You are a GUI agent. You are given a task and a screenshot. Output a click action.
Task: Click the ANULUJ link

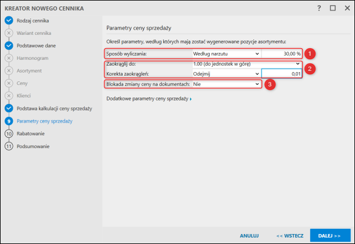[249, 236]
